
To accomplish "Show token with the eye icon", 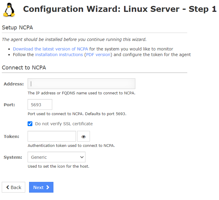I will pos(83,136).
